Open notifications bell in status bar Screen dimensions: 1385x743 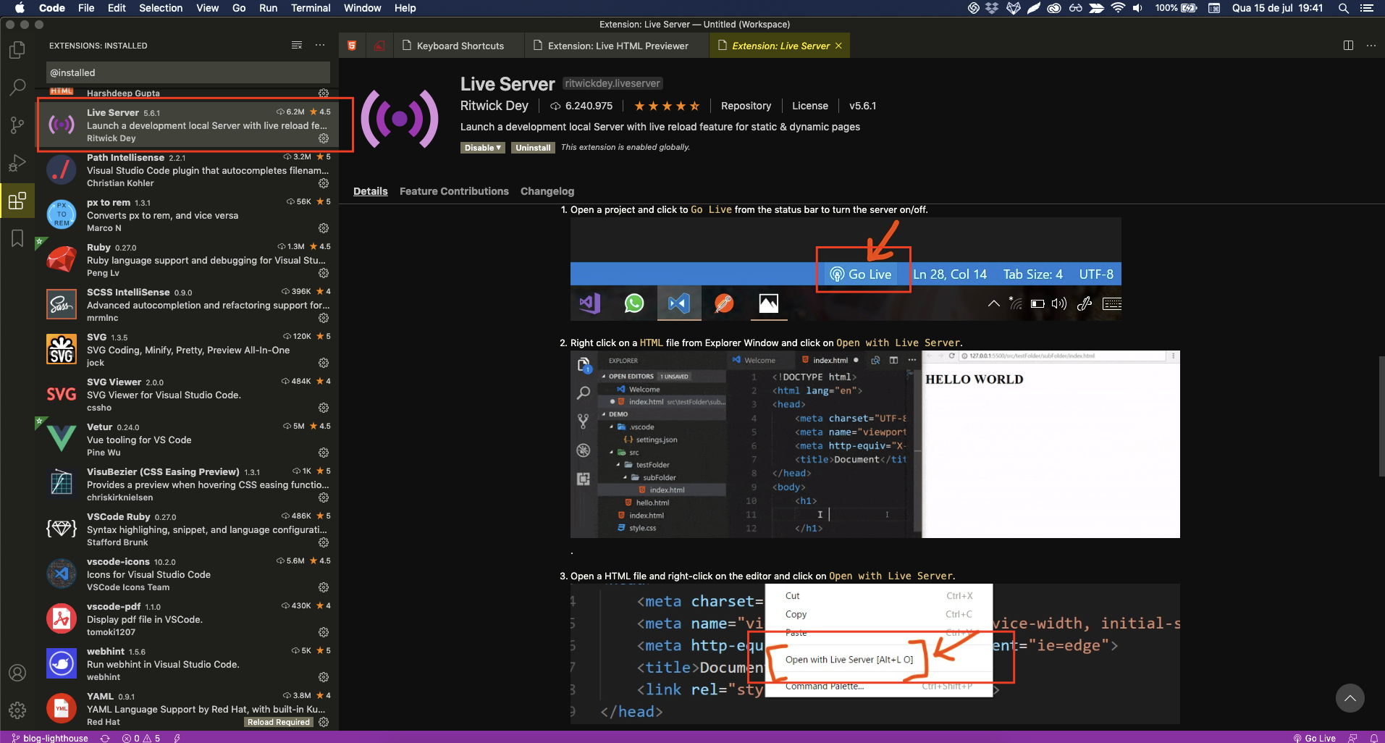[1373, 738]
